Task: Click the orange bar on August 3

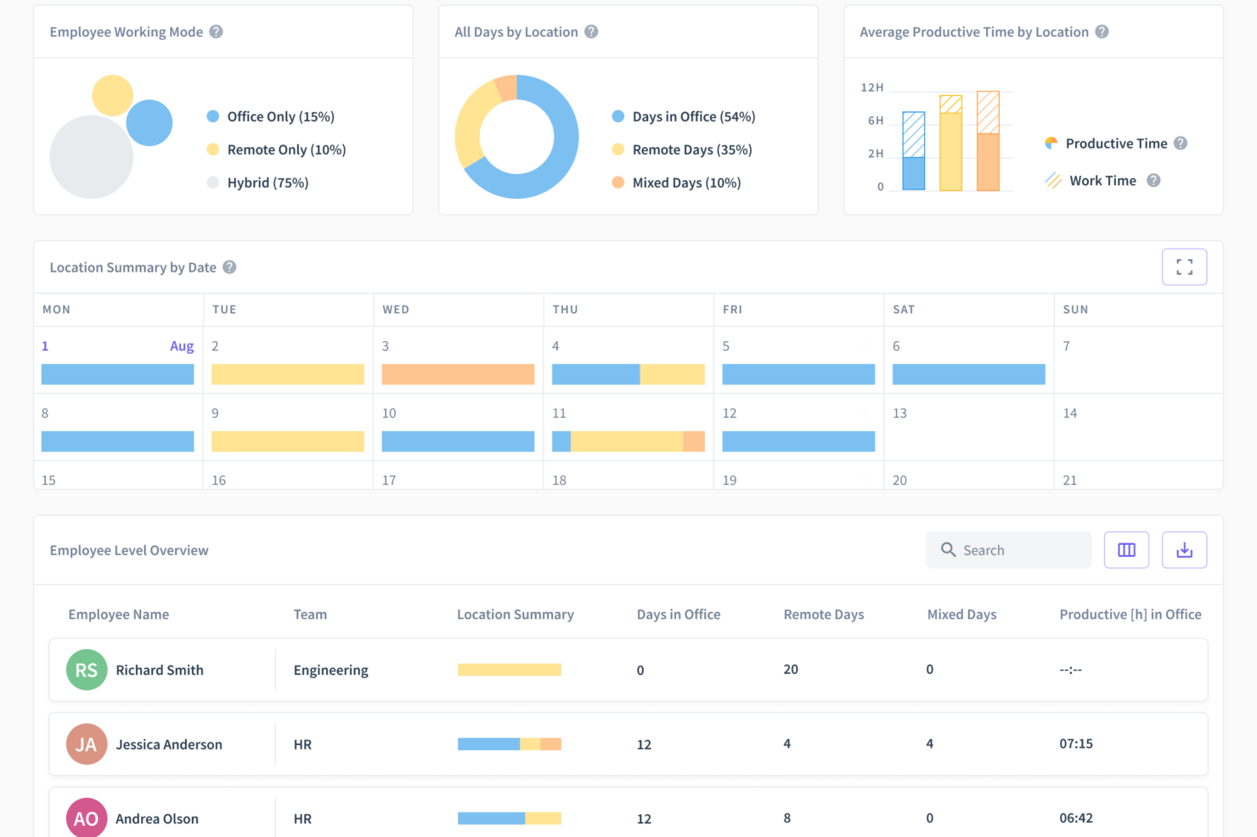Action: (x=458, y=374)
